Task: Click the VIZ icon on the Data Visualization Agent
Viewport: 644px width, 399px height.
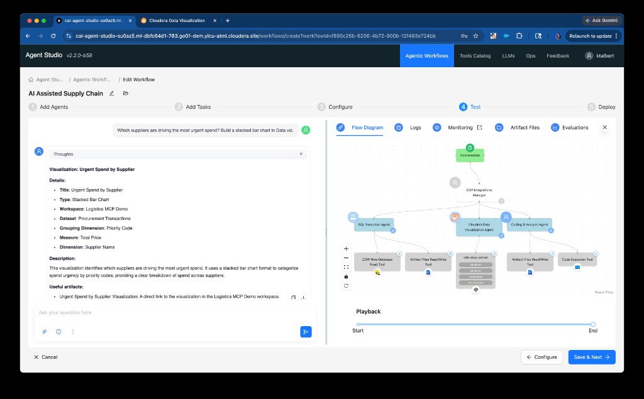Action: 455,217
